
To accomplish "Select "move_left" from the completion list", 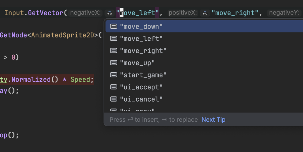I will pyautogui.click(x=141, y=39).
